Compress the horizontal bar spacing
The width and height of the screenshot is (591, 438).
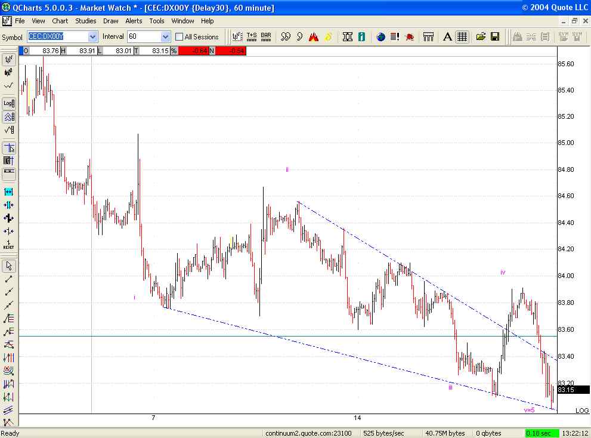pyautogui.click(x=8, y=205)
